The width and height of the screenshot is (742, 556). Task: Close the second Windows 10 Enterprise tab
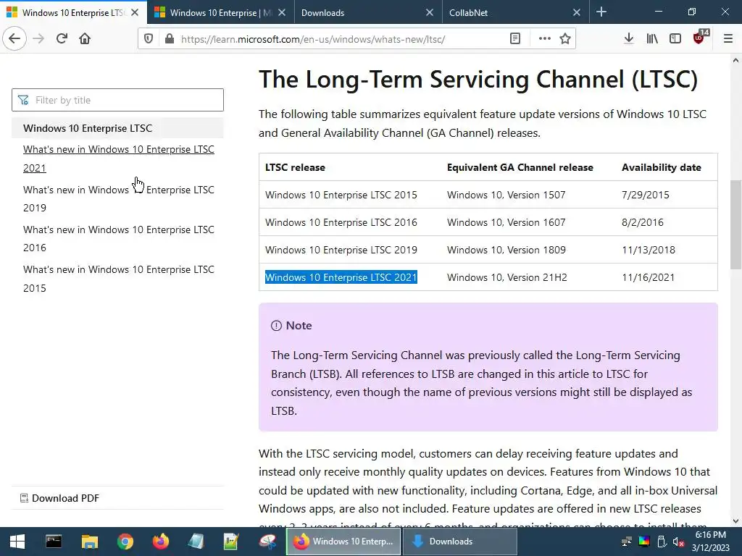tap(282, 12)
